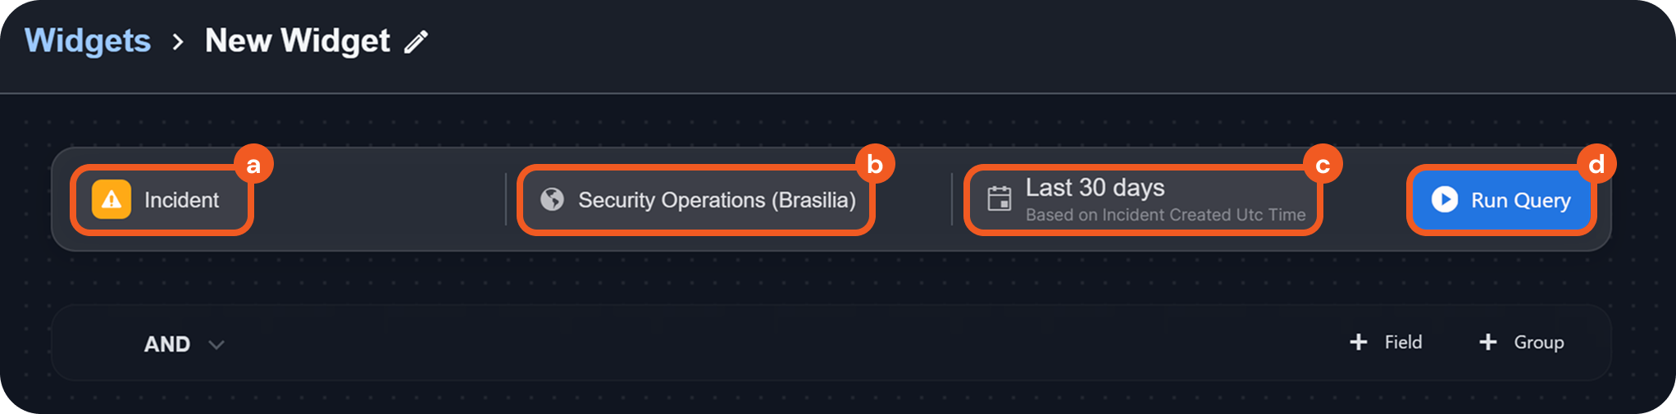Click the yellow Incident warning icon
The height and width of the screenshot is (414, 1676).
tap(112, 200)
